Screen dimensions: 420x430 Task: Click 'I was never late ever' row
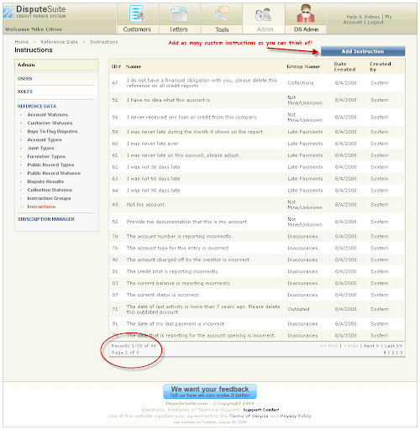[152, 144]
